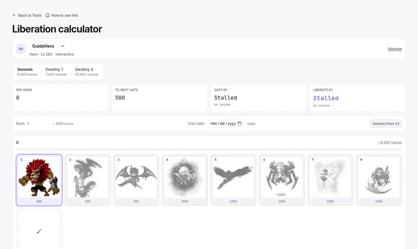This screenshot has width=418, height=249.
Task: Click the LIBERATE BY Stalled text
Action: 326,98
